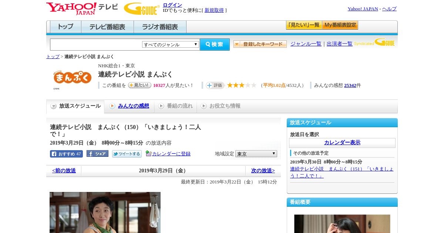Click the arrow icon beside 放送スケジュール
Viewport: 444px width, 233px height.
(x=54, y=106)
